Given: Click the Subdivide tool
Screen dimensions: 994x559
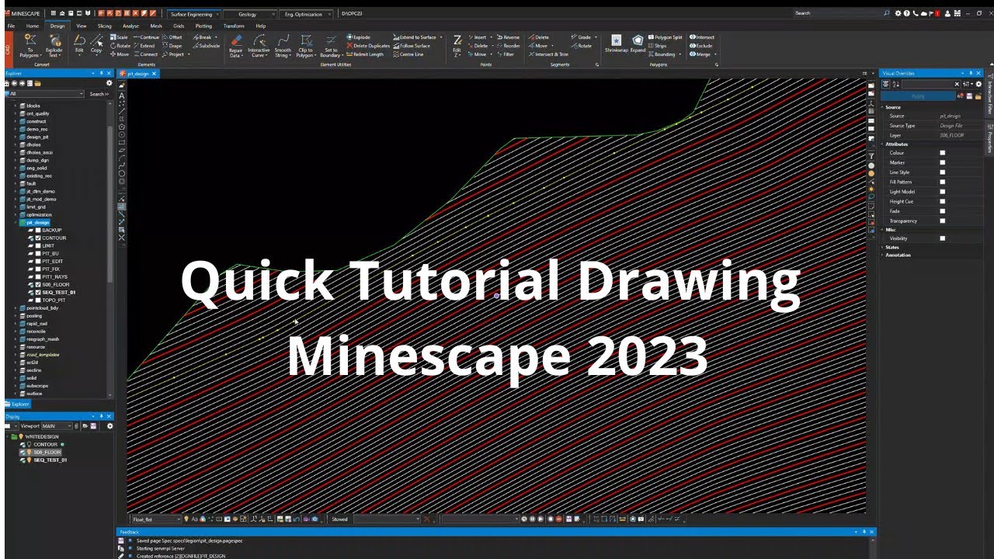Looking at the screenshot, I should (x=206, y=46).
